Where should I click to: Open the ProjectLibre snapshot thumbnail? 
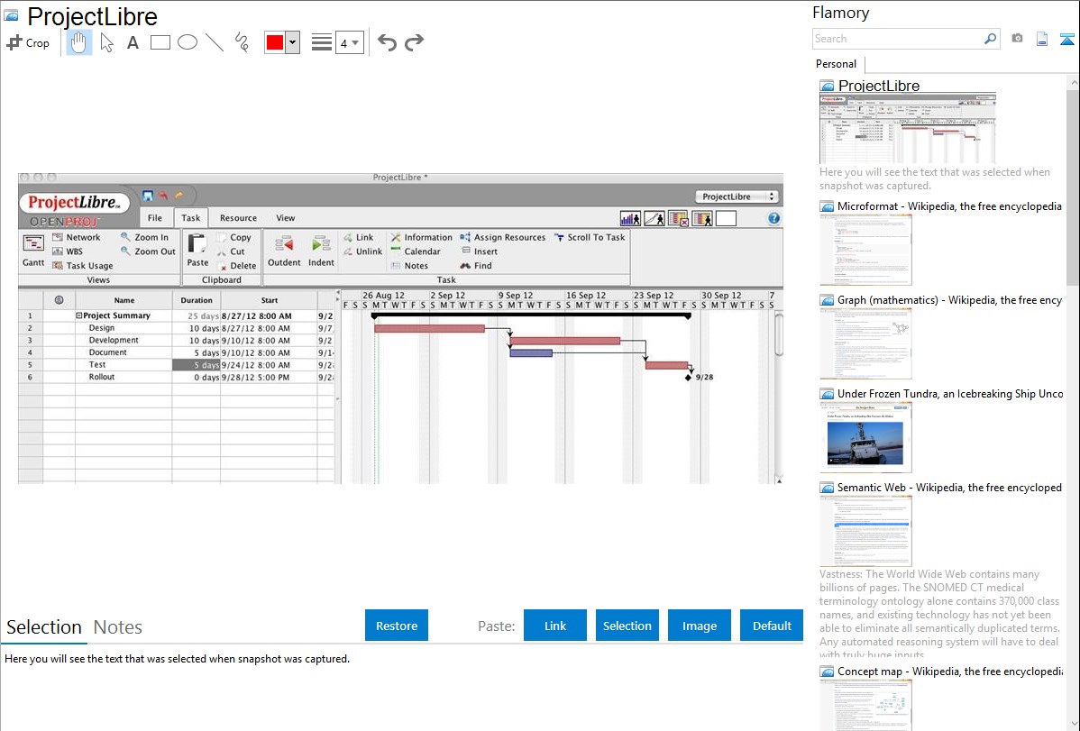908,129
